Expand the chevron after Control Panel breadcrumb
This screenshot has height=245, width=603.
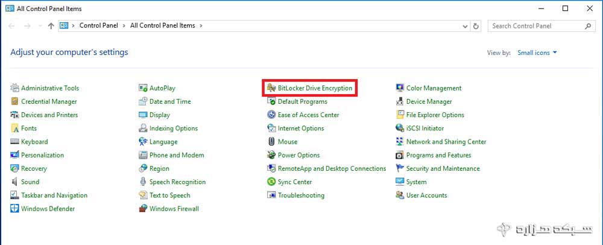(x=124, y=26)
